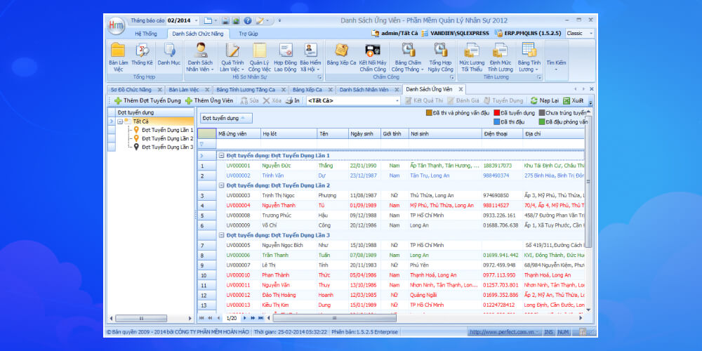Click Nạp Lại reload toolbar button

(545, 100)
